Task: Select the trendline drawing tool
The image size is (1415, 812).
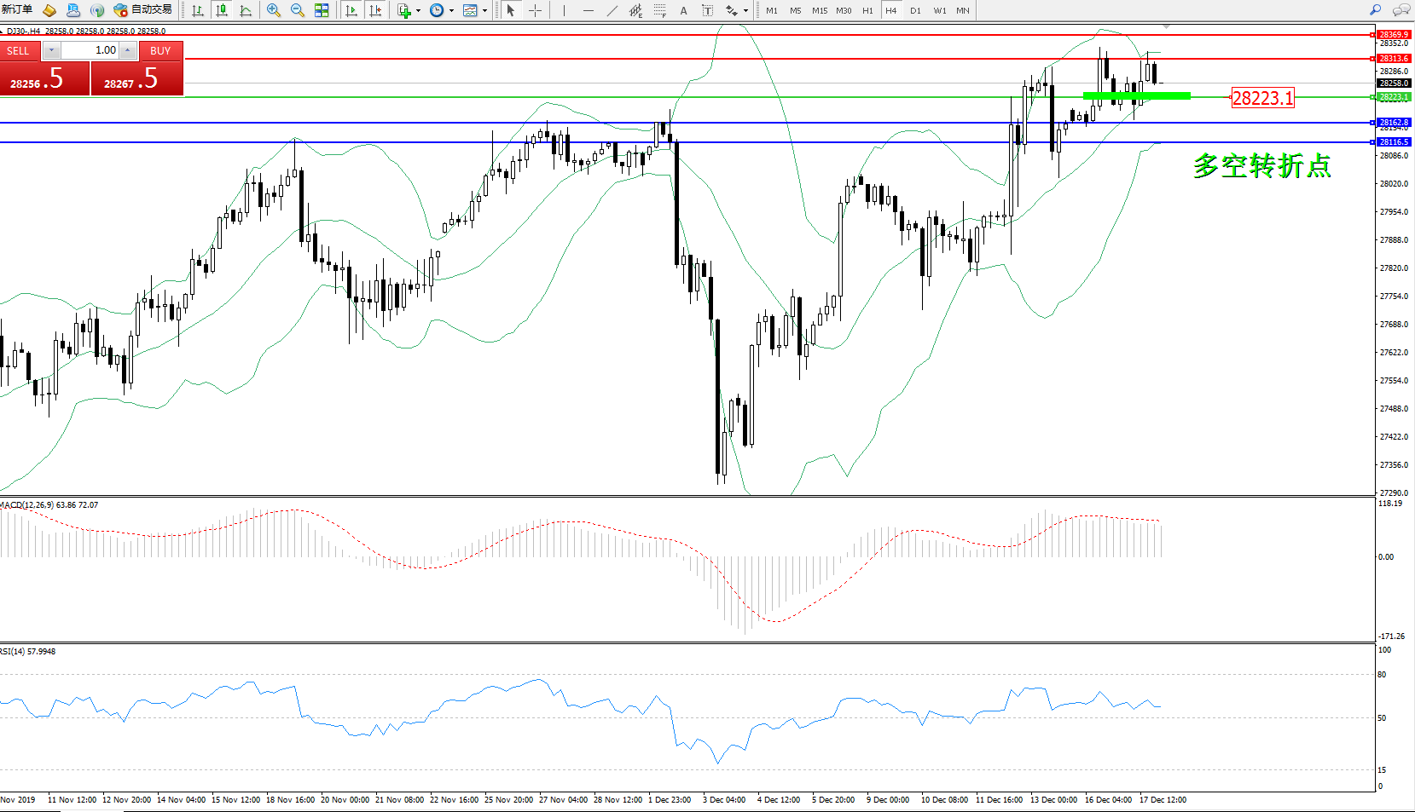Action: click(x=612, y=10)
